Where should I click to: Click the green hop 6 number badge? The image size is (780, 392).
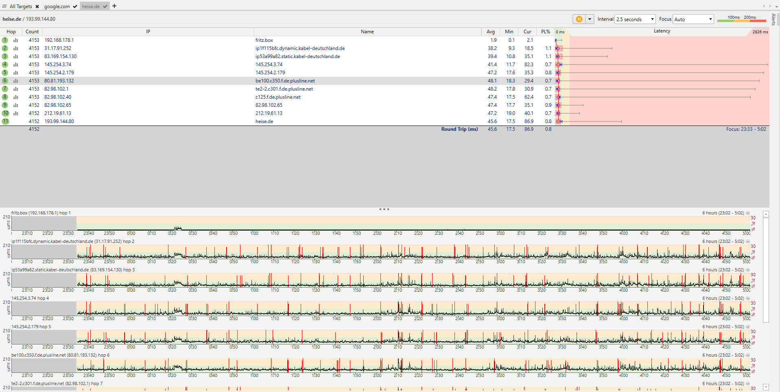coord(5,81)
